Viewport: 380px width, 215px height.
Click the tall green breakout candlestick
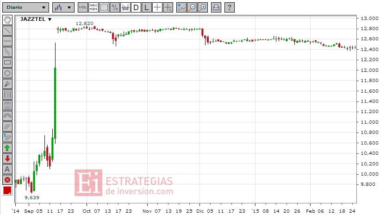point(55,103)
